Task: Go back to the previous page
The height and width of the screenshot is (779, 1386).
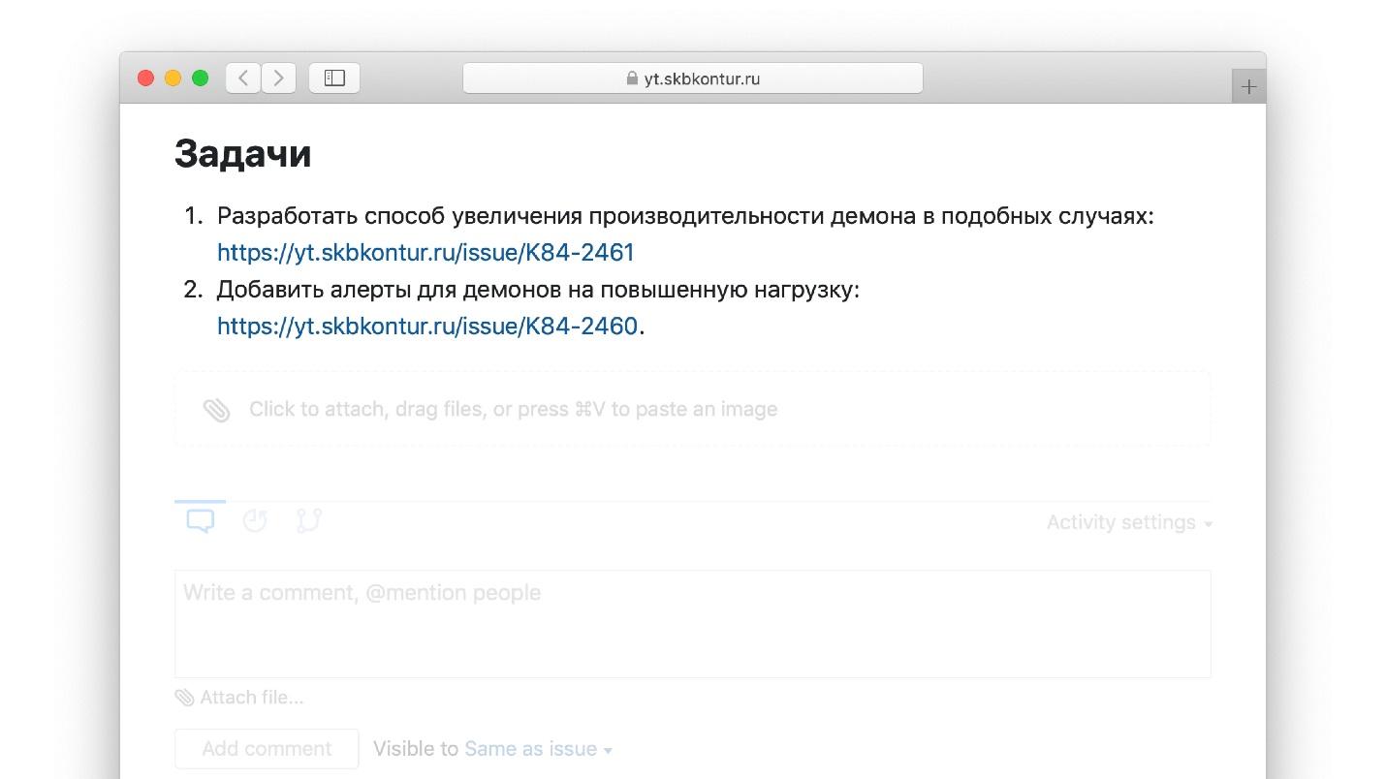Action: click(x=243, y=78)
